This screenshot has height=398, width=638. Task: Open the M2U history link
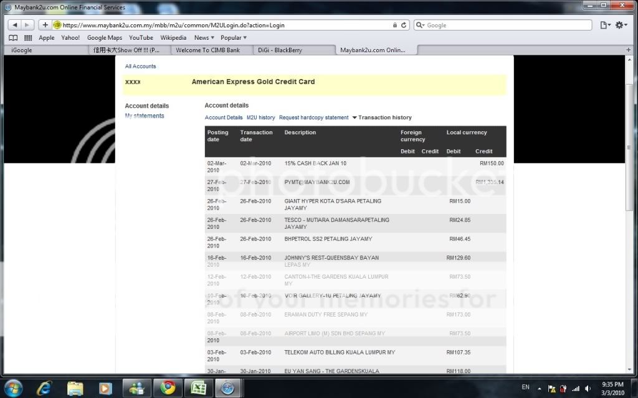[260, 118]
